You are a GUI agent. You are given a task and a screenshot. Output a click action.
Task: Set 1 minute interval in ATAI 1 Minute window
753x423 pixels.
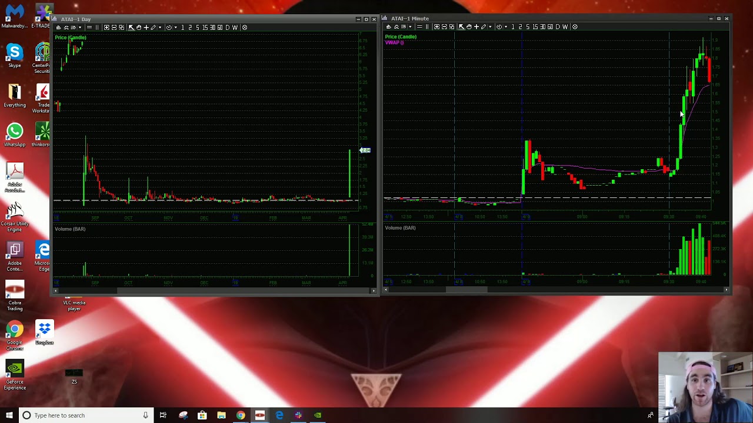pyautogui.click(x=513, y=26)
